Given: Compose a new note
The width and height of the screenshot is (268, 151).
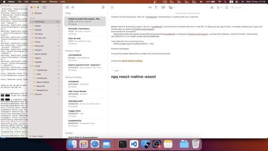Looking at the screenshot, I should (112, 8).
